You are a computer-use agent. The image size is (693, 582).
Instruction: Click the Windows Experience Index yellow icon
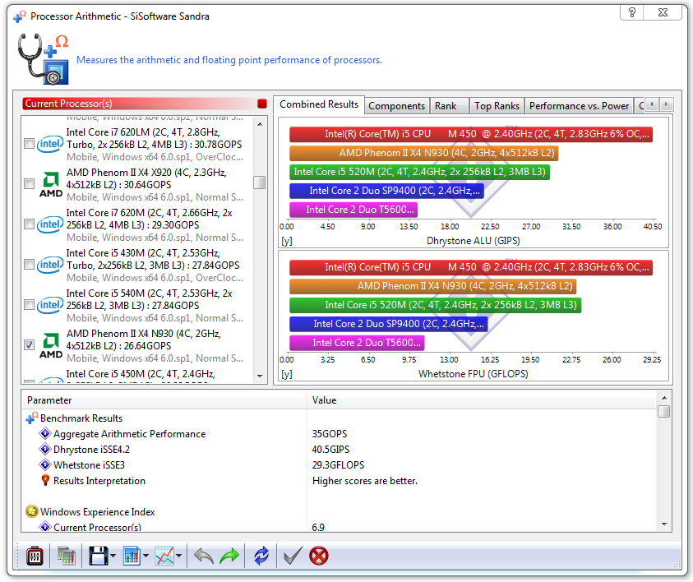(32, 511)
